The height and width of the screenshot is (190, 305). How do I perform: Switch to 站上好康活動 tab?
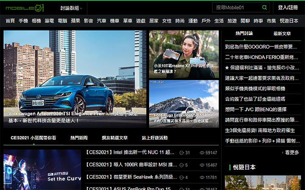(x=155, y=138)
